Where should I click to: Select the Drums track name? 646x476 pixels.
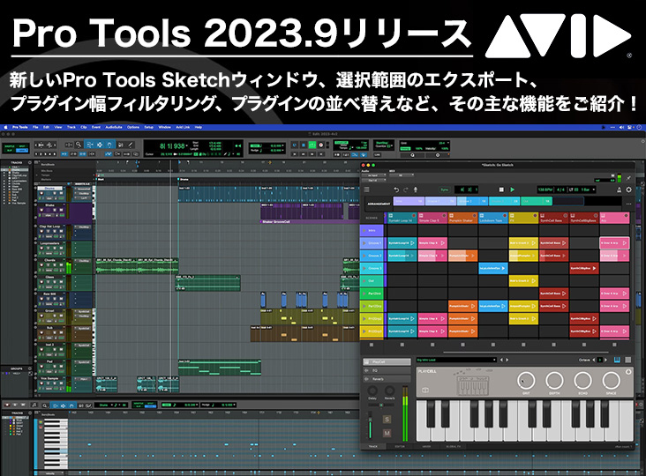[50, 189]
